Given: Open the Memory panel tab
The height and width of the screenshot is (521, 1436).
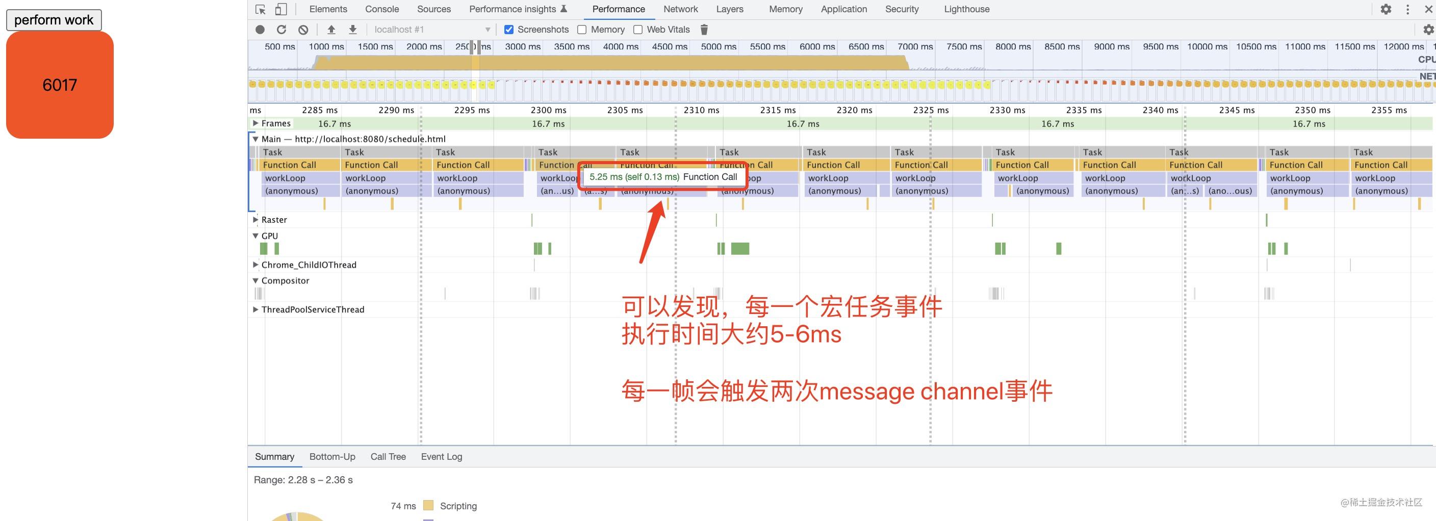Looking at the screenshot, I should (785, 10).
